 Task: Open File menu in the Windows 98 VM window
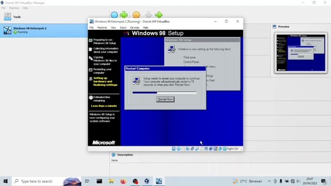pos(92,27)
